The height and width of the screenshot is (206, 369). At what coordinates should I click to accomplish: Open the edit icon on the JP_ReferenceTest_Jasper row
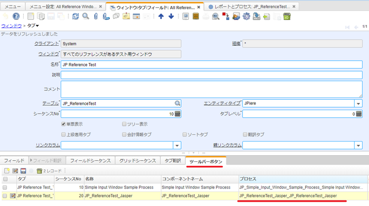(x=13, y=196)
